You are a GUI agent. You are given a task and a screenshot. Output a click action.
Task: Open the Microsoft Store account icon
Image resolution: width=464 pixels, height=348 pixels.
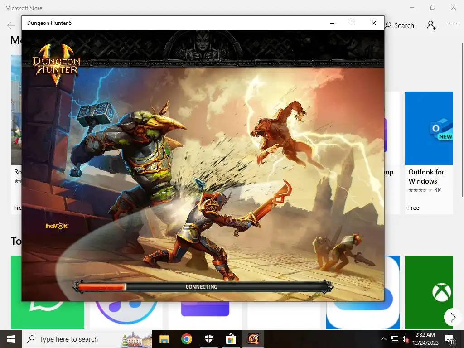(x=431, y=25)
